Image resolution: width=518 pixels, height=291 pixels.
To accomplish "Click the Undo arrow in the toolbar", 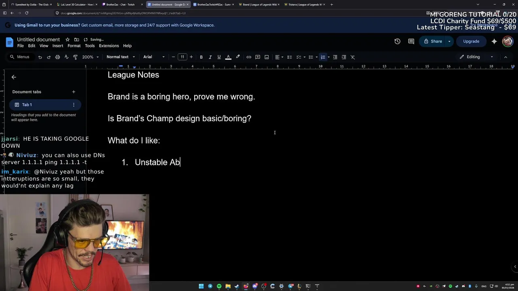I will coord(40,57).
